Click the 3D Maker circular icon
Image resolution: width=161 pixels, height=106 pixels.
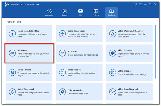62,53
